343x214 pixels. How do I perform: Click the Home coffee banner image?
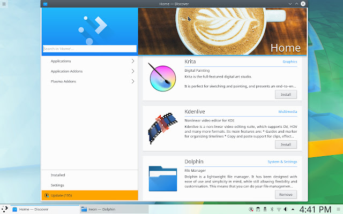pyautogui.click(x=222, y=31)
